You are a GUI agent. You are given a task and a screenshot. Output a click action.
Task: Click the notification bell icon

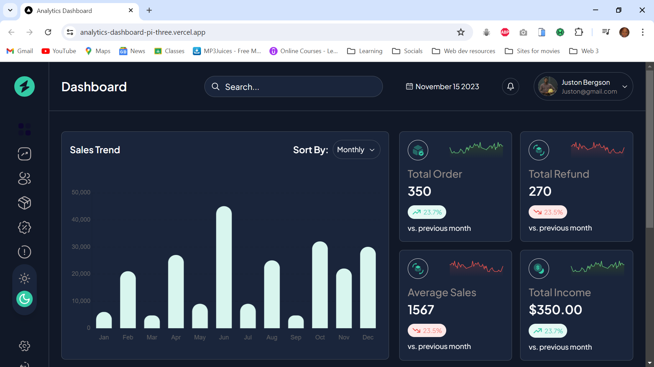click(511, 86)
